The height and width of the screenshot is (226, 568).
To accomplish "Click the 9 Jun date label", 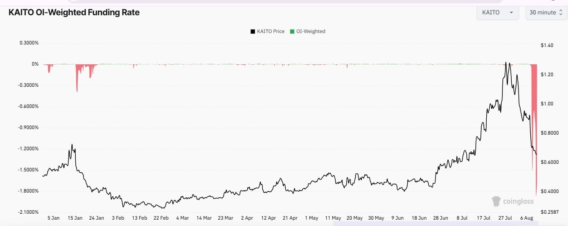I will 397,218.
